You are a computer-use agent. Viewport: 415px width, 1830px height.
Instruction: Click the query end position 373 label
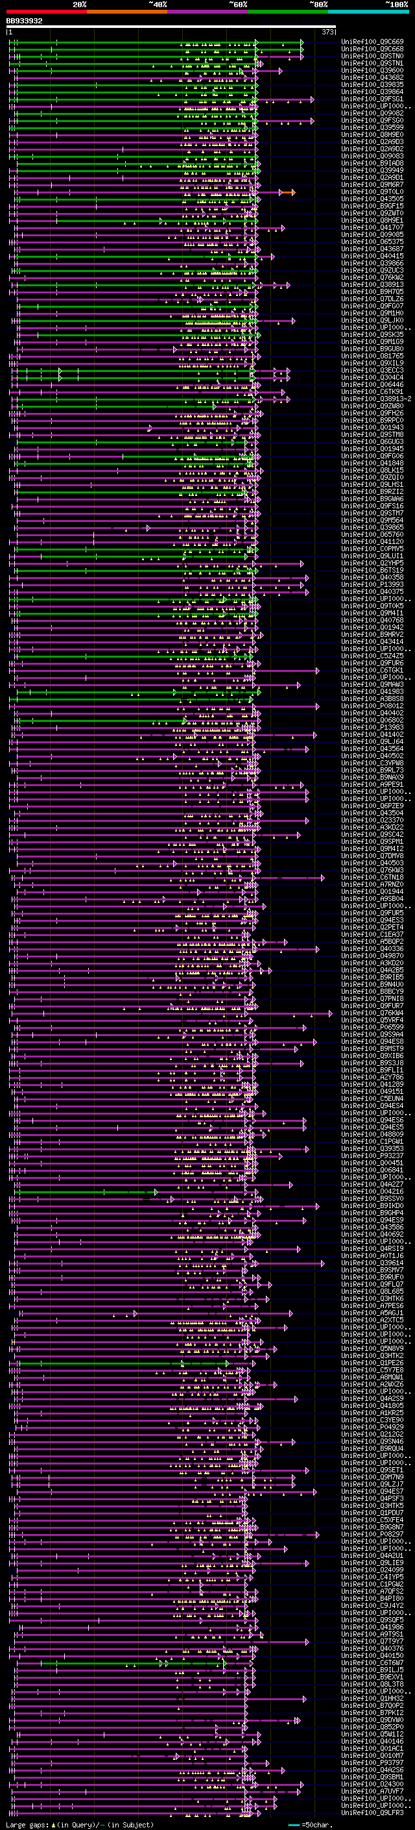click(327, 32)
